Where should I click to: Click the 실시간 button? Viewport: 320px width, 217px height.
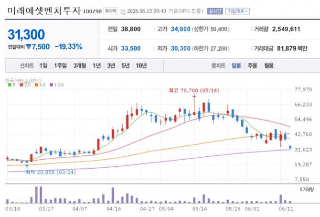pyautogui.click(x=215, y=11)
